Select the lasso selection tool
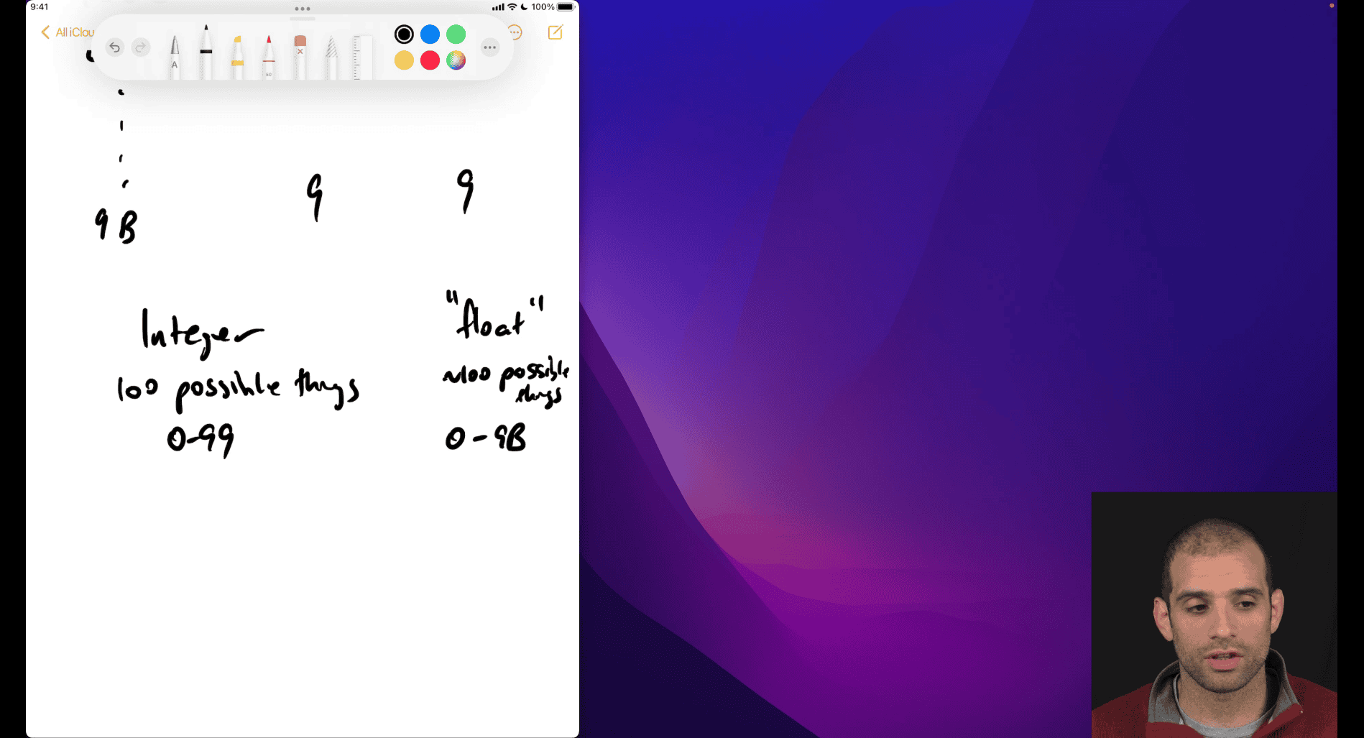 (x=331, y=56)
